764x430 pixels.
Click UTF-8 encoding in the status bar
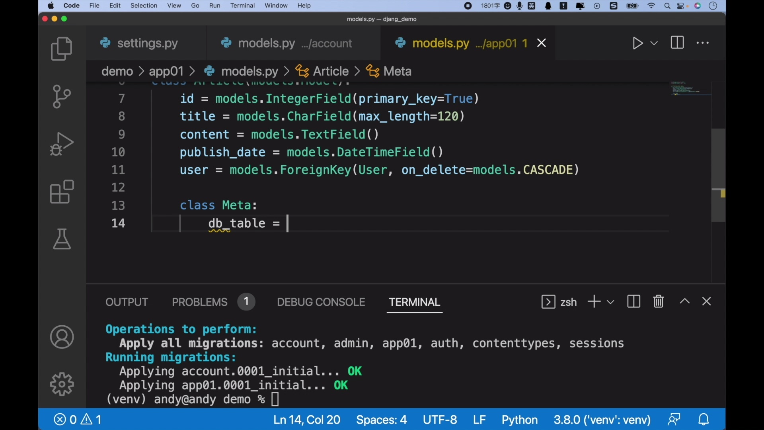point(440,419)
